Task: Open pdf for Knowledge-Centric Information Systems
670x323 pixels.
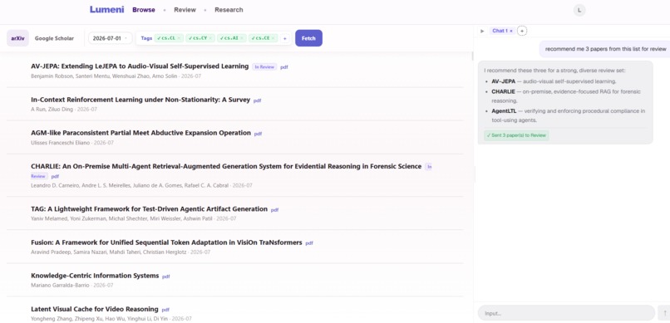Action: [165, 277]
